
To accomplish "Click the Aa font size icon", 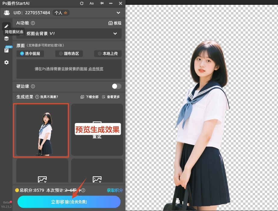I will click(x=92, y=3).
